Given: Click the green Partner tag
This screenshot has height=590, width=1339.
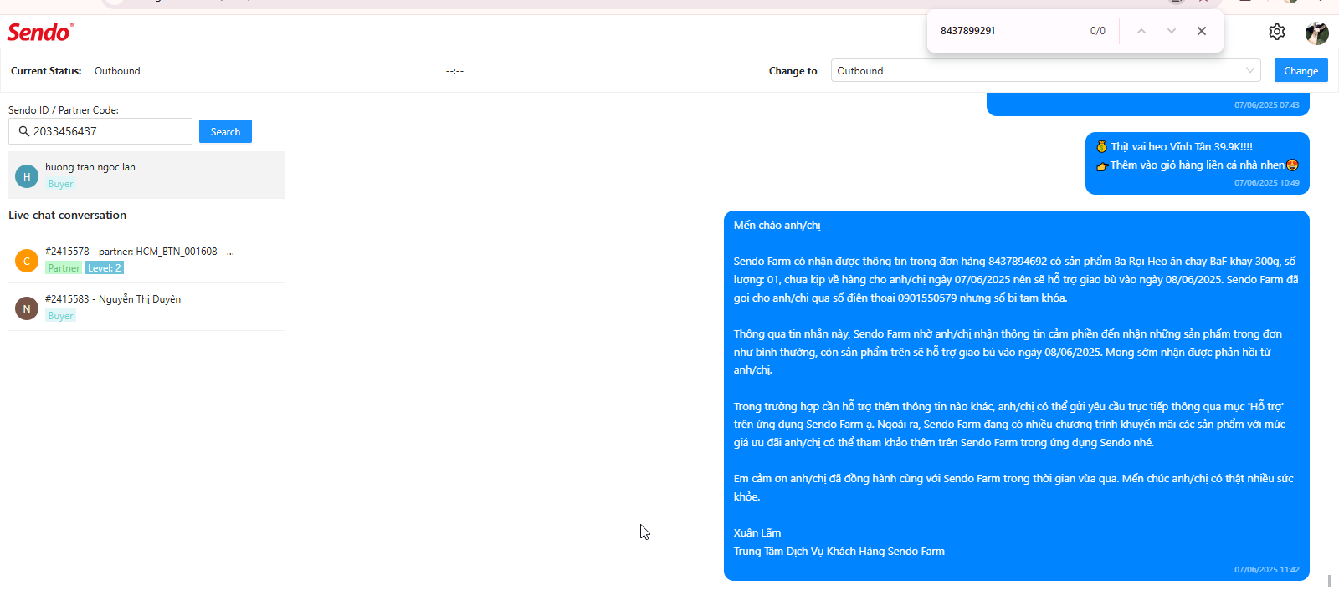Looking at the screenshot, I should (64, 268).
